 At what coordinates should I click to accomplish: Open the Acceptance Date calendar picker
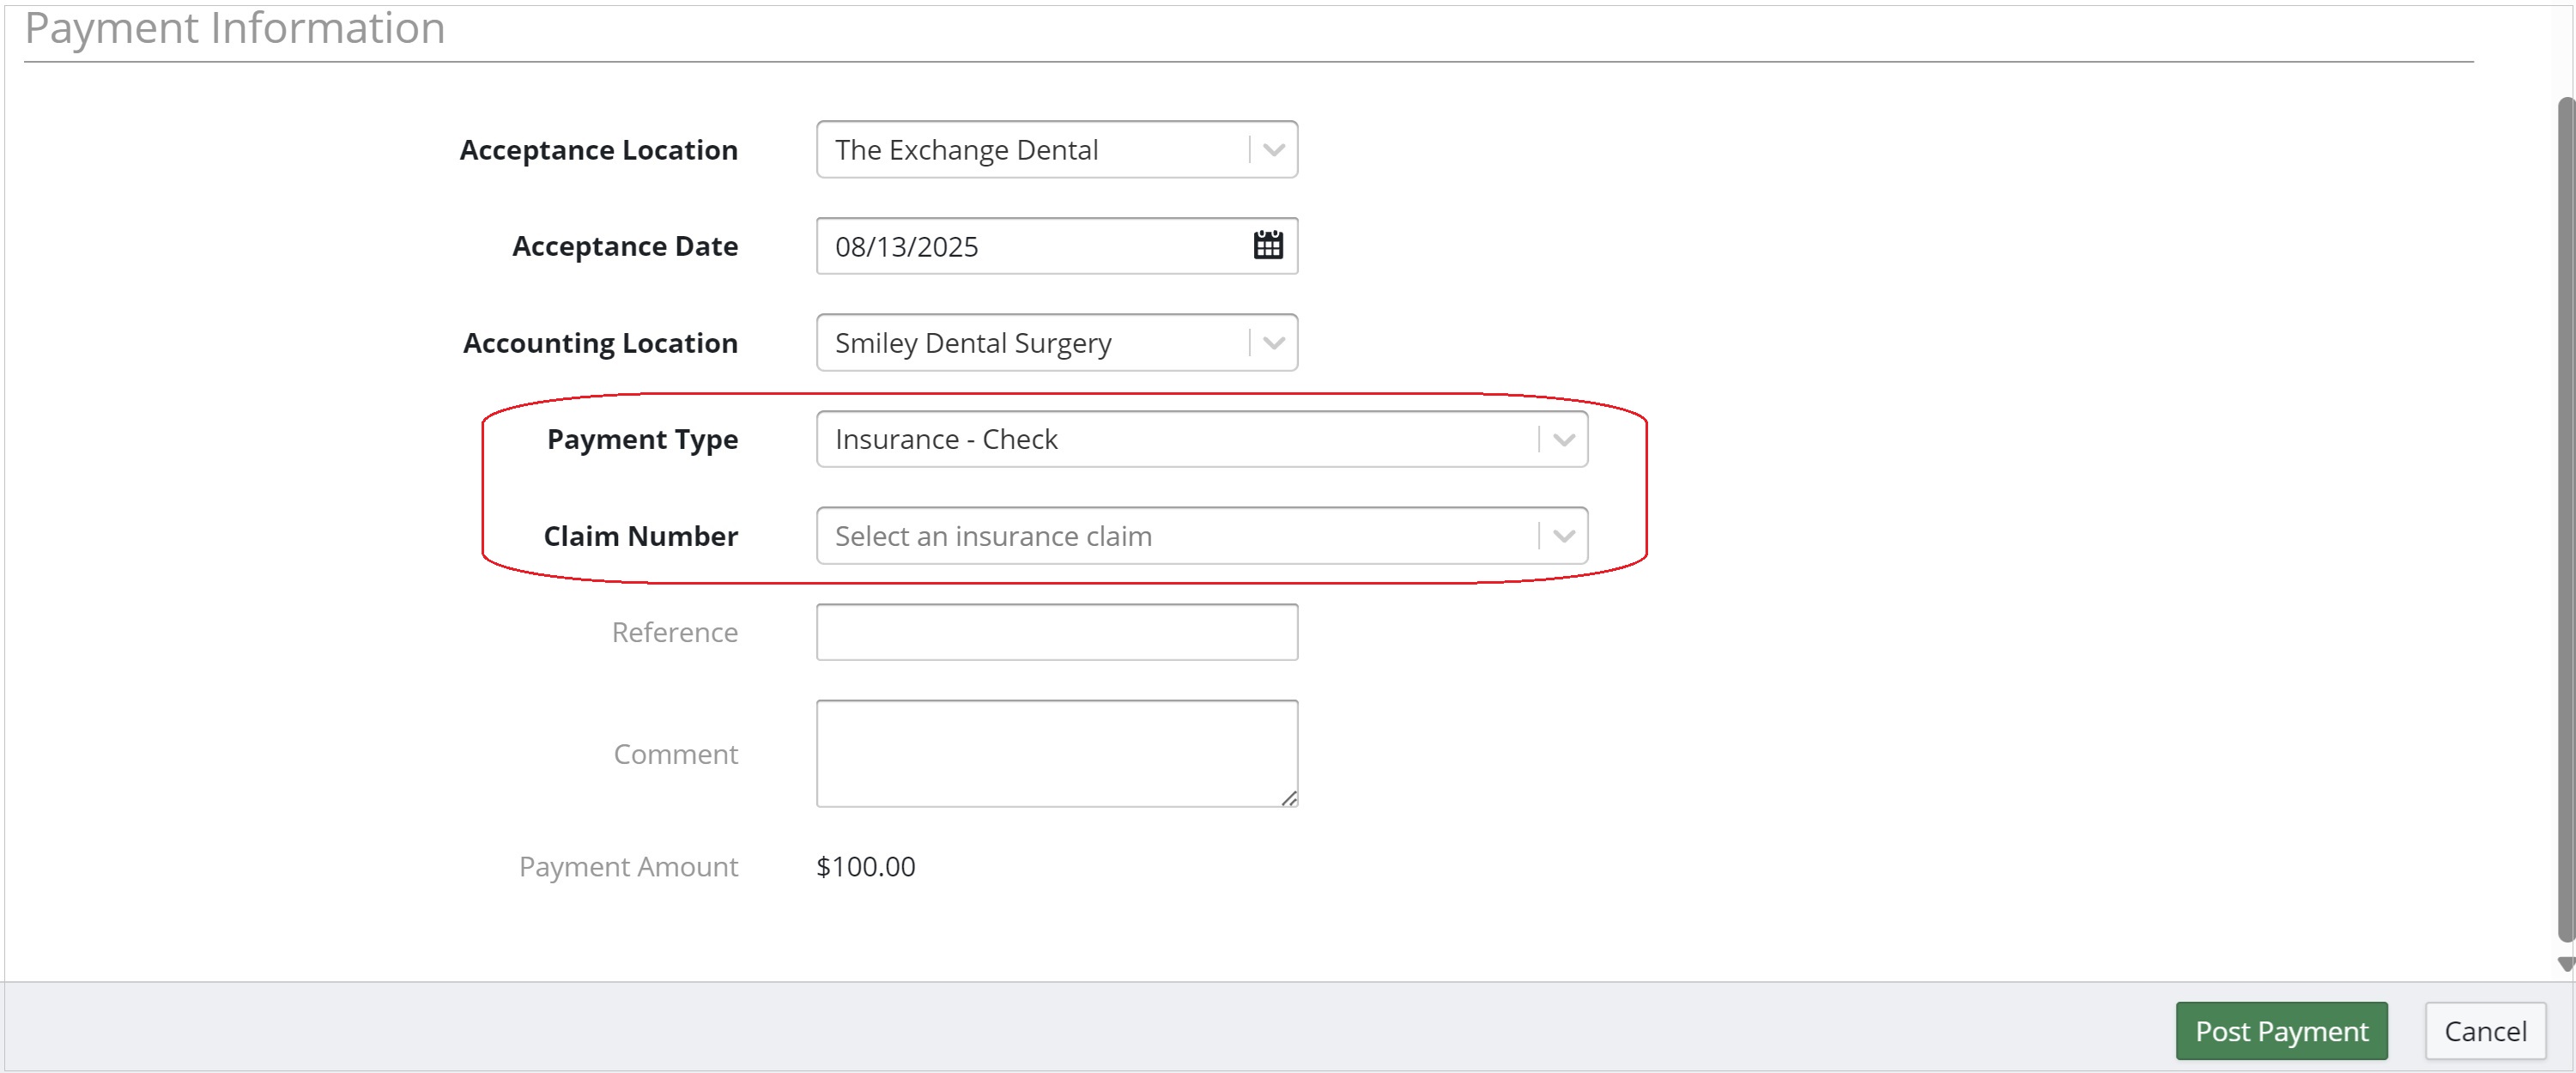point(1268,245)
